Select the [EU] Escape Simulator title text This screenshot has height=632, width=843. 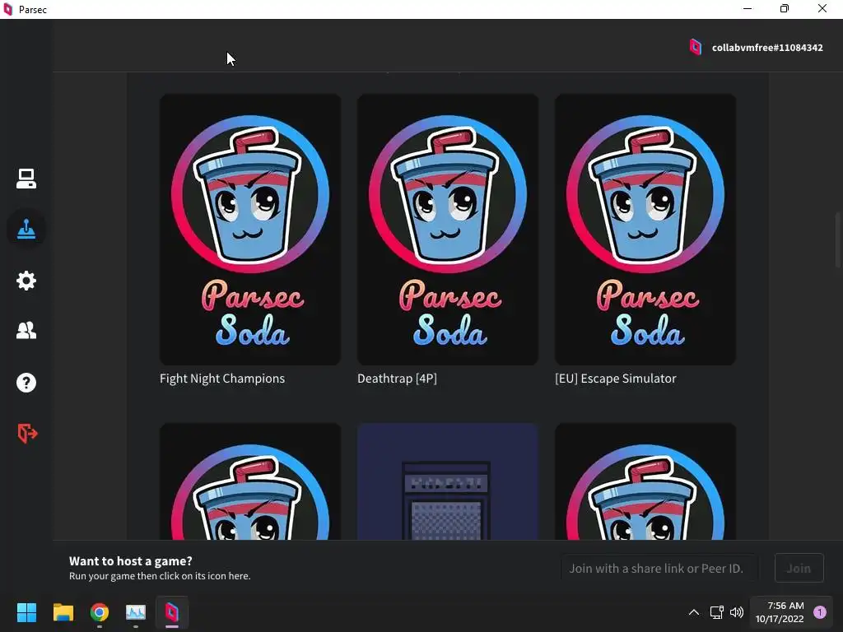point(616,379)
